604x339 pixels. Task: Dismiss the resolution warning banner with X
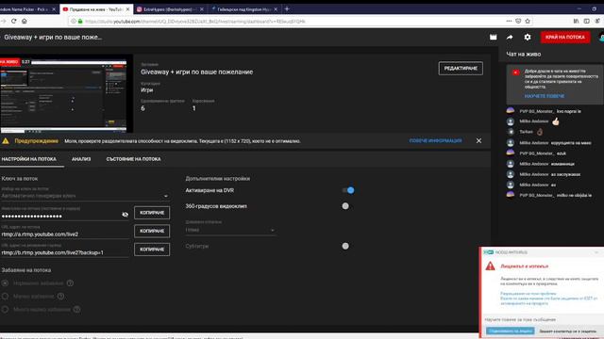478,140
